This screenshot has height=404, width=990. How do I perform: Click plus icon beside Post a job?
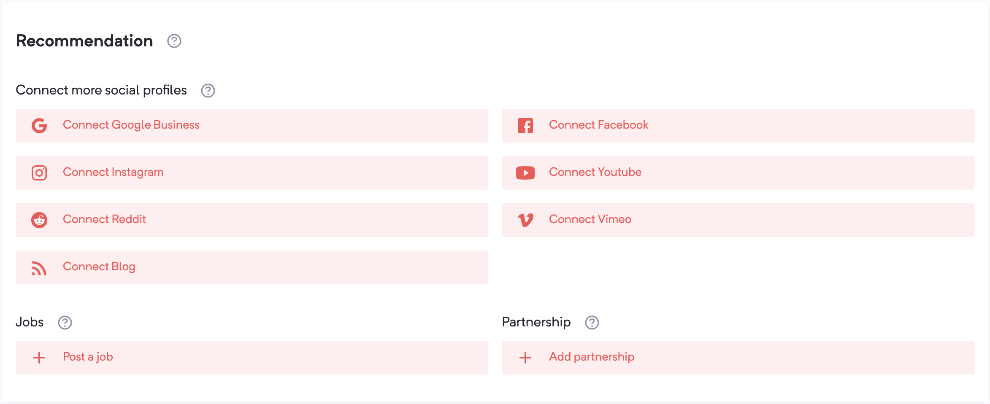coord(39,358)
